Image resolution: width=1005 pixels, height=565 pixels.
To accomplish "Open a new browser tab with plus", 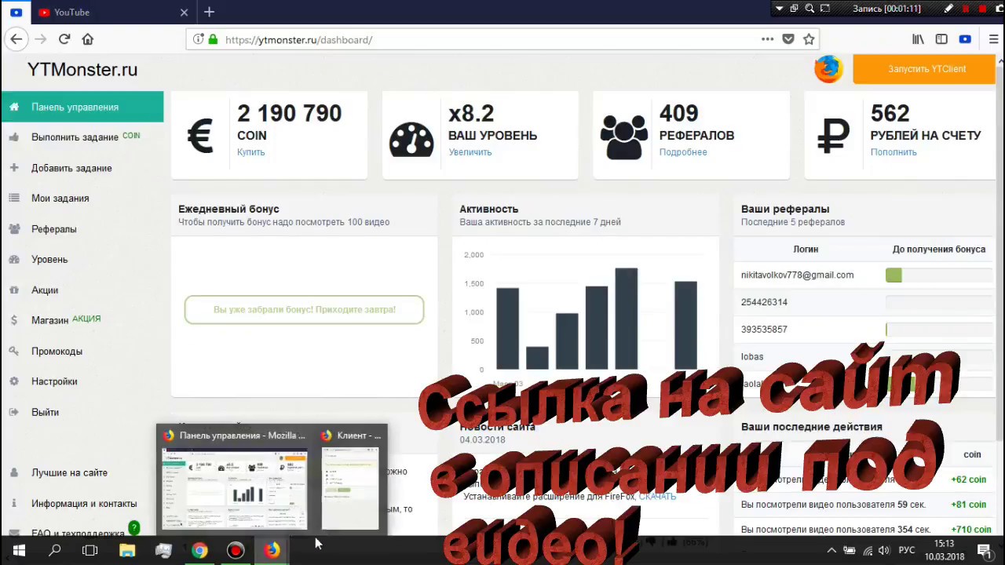I will 209,12.
